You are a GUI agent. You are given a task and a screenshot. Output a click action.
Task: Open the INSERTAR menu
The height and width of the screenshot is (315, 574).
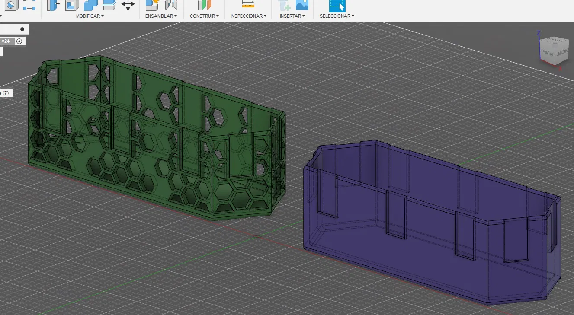292,16
